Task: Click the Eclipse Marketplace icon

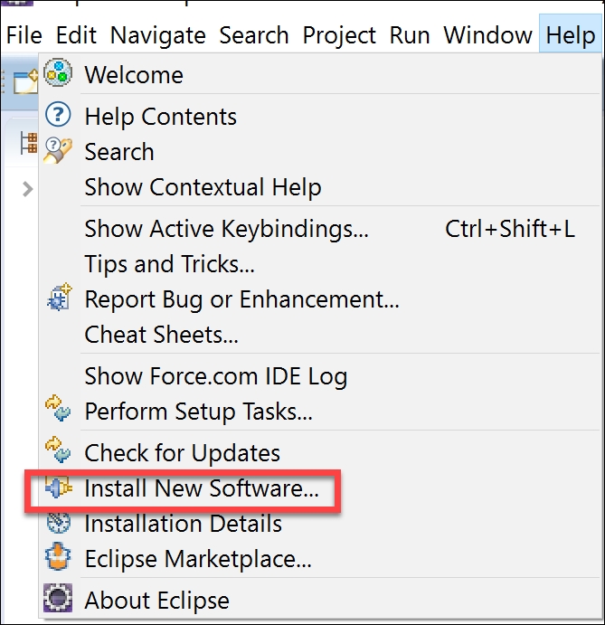Action: click(x=58, y=559)
